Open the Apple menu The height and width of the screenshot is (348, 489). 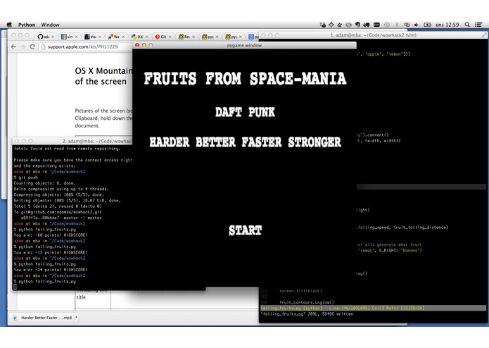9,25
